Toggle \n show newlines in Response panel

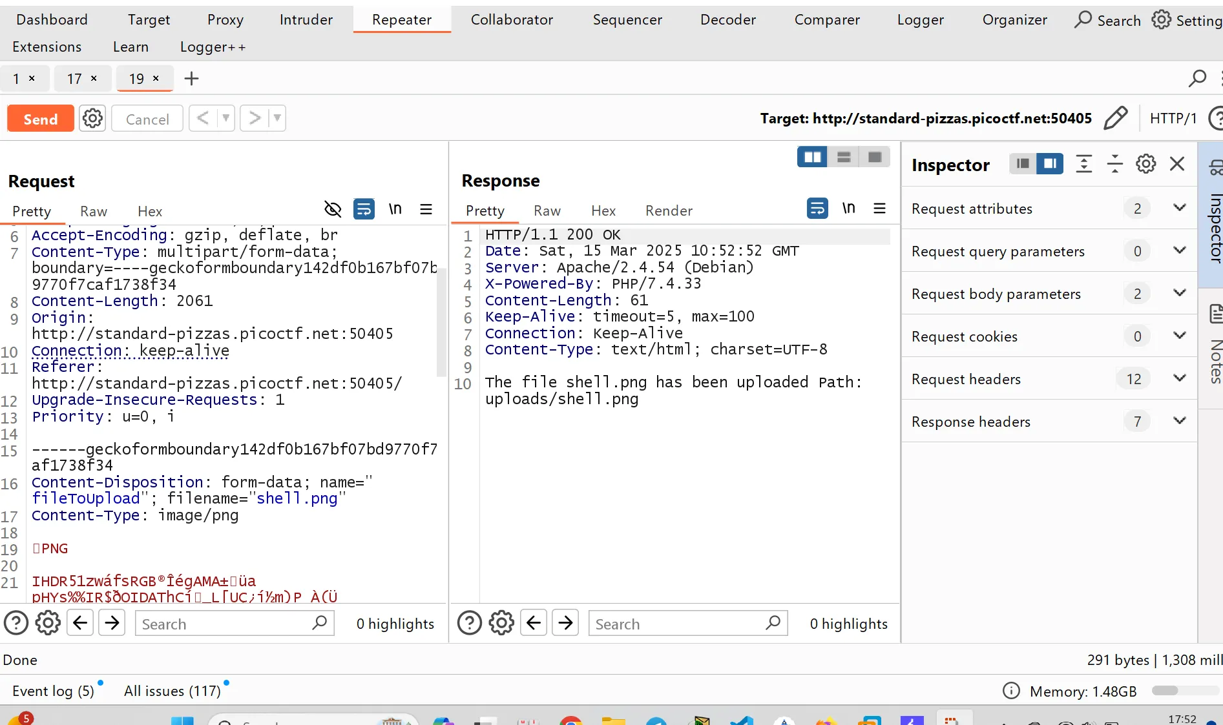point(848,209)
